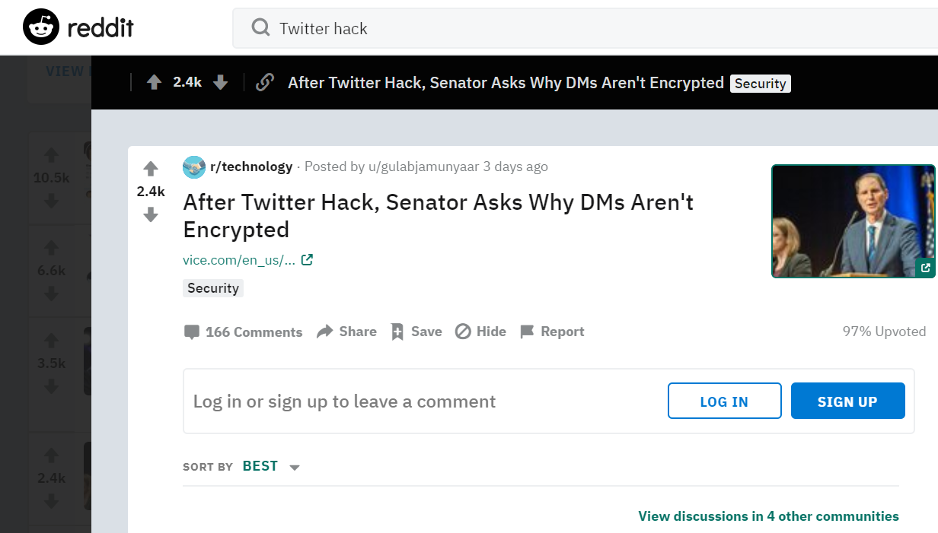Share the post with the Share arrow
Viewport: 938px width, 533px height.
click(x=347, y=332)
